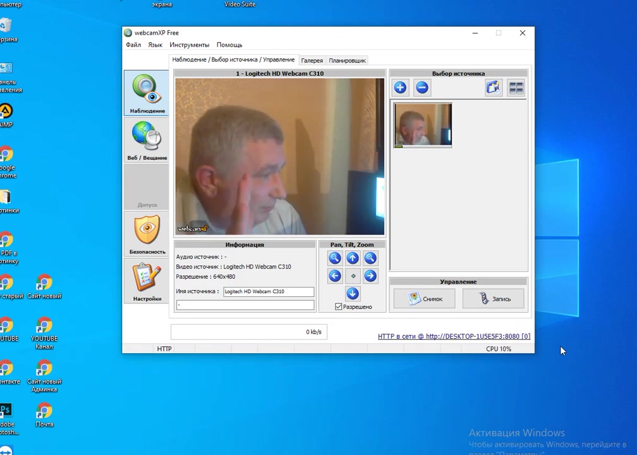Click the Аудио источник info line
Screen dimensions: 637x455
pyautogui.click(x=202, y=257)
